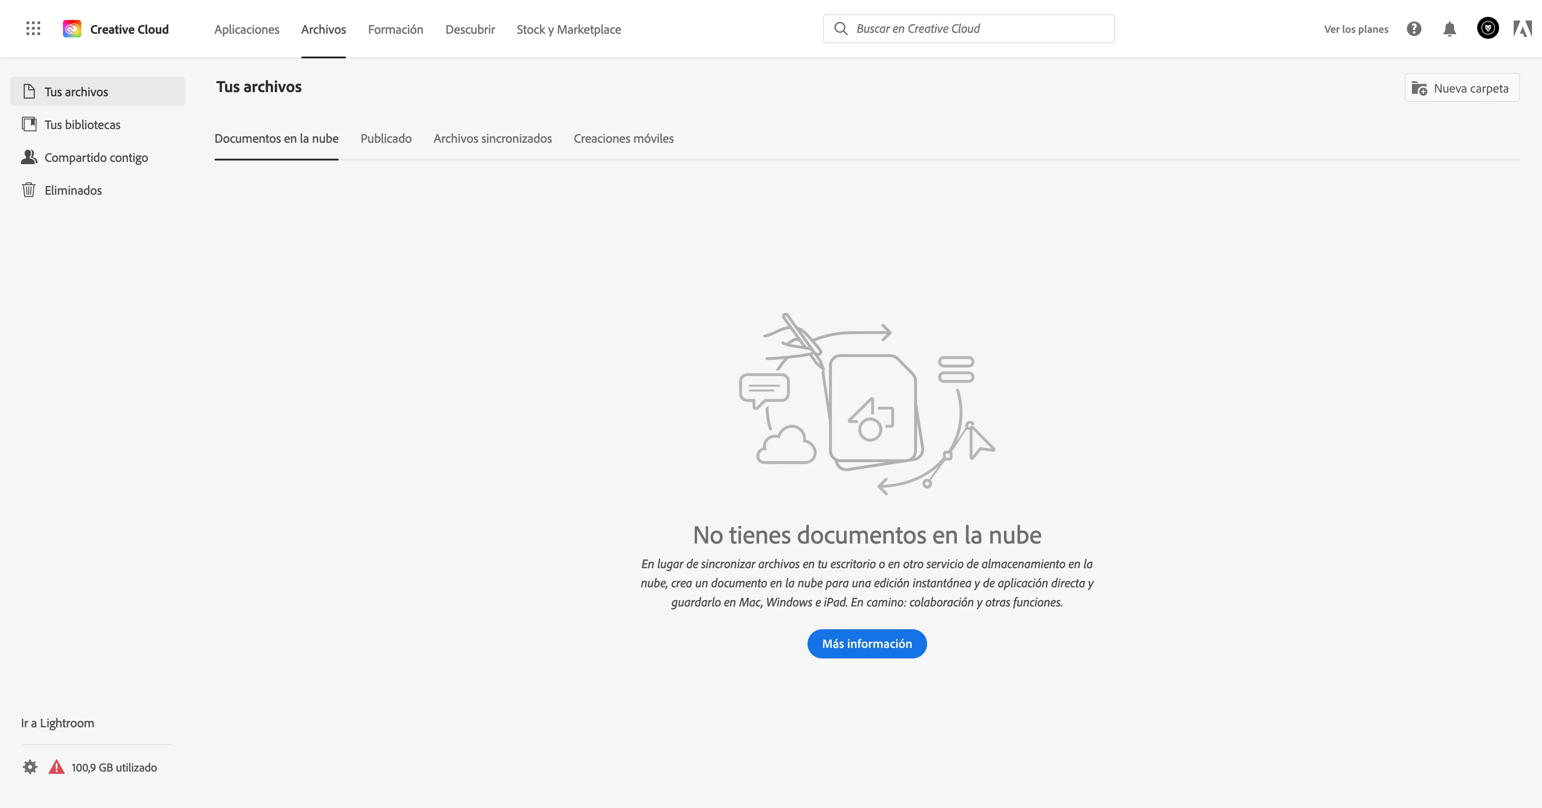
Task: Switch to the Archivos sincronizados tab
Action: coord(492,138)
